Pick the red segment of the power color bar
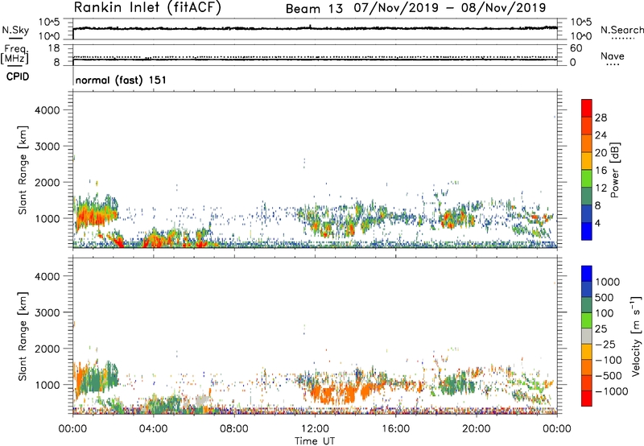 [x=587, y=108]
